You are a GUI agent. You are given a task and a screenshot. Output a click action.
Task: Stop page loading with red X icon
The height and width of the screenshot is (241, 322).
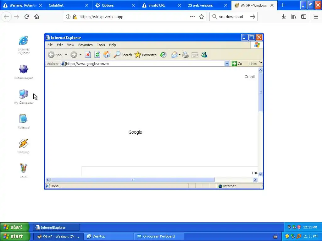88,55
